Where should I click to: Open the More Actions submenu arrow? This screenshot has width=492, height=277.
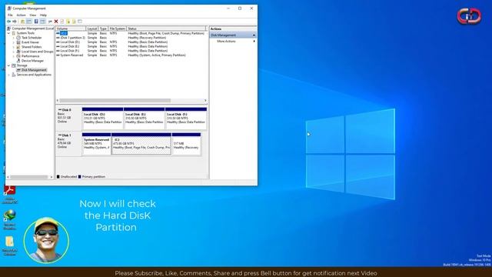click(254, 41)
